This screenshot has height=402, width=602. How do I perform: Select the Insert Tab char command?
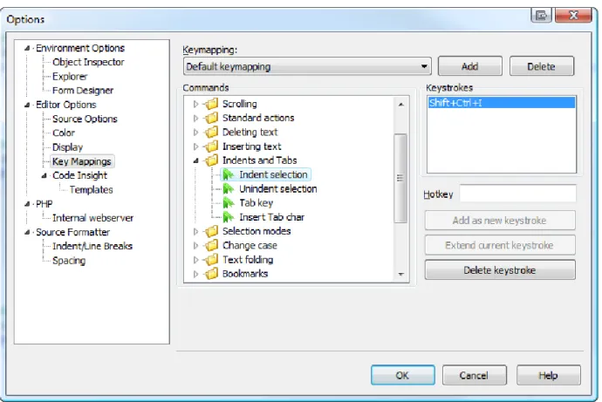(x=272, y=217)
